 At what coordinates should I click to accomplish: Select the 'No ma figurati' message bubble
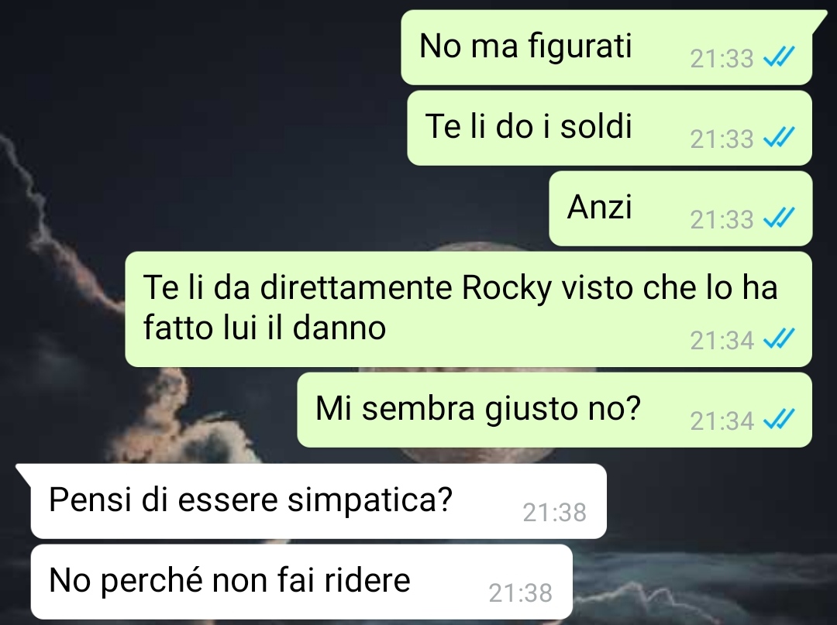(x=606, y=47)
